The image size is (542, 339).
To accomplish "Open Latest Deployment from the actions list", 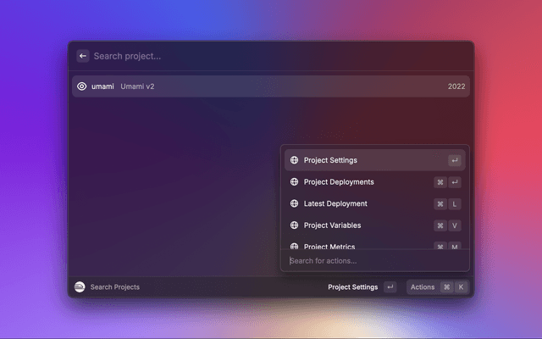I will click(335, 204).
